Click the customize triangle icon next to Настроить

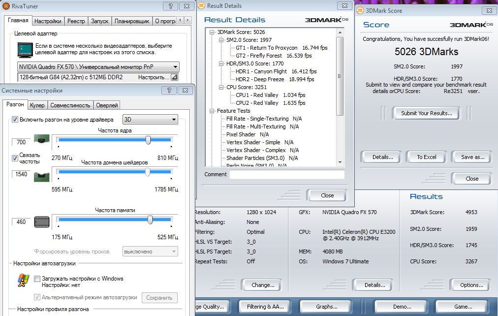click(x=174, y=77)
